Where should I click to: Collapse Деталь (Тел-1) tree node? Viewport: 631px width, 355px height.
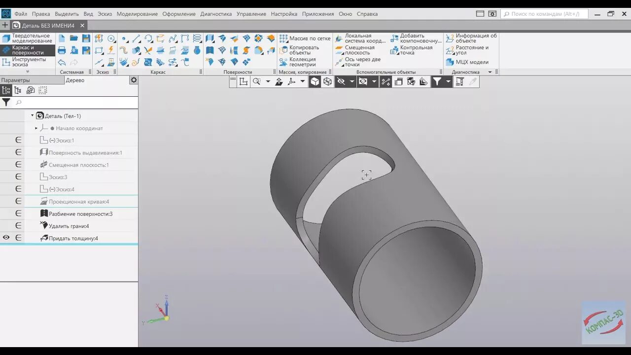pos(33,116)
